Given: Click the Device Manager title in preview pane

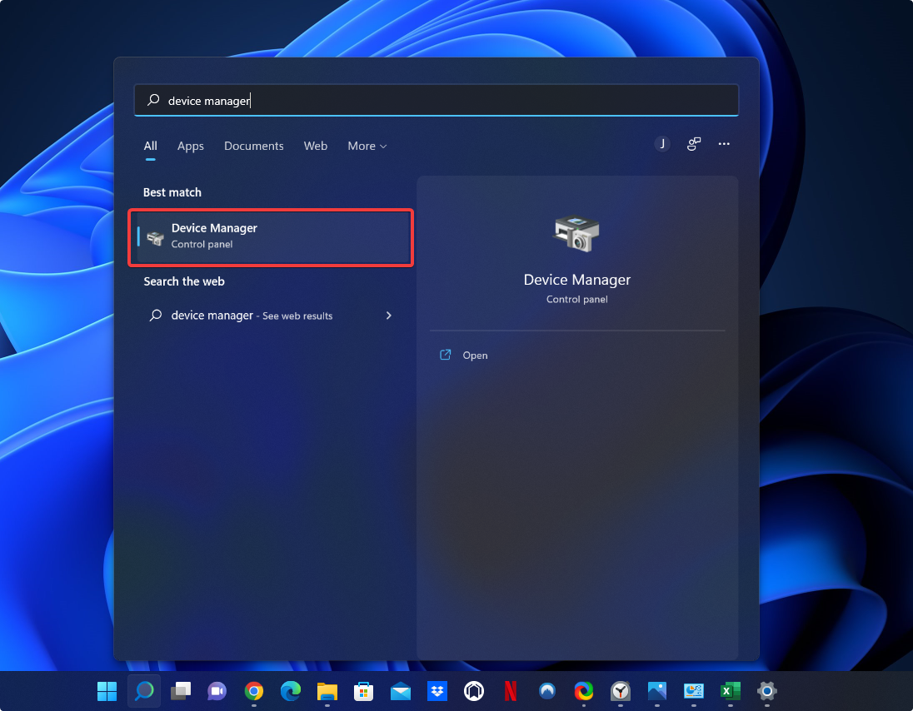Looking at the screenshot, I should click(x=577, y=280).
